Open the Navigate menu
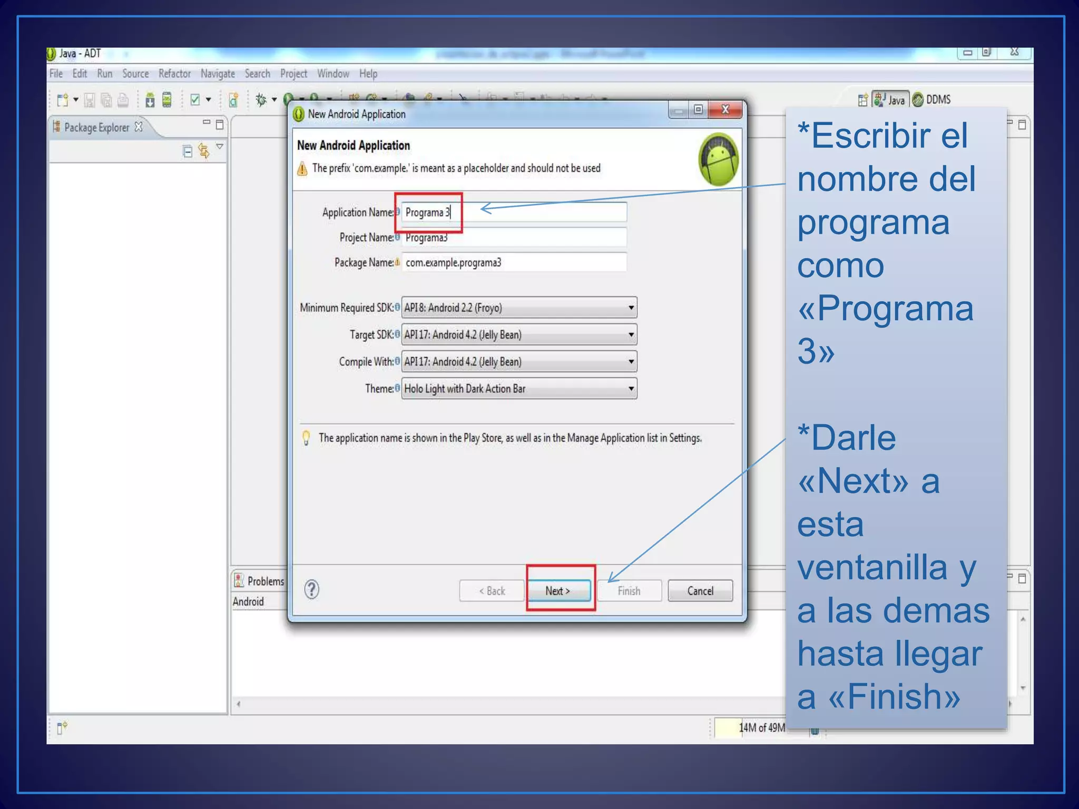The image size is (1079, 809). (218, 74)
